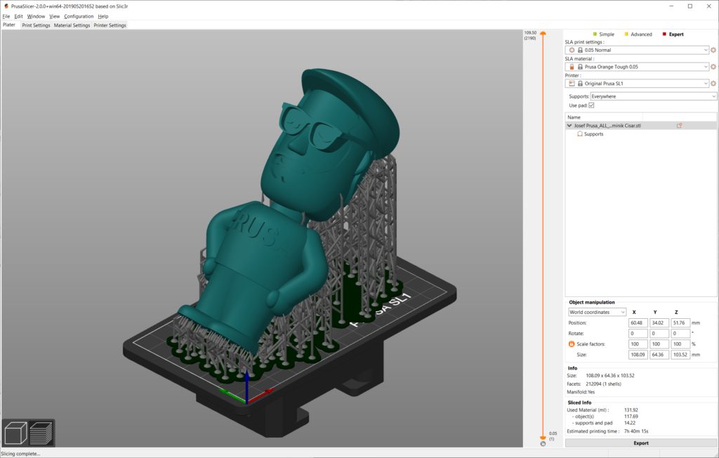Open the Edit menu
The height and width of the screenshot is (458, 719).
click(18, 16)
